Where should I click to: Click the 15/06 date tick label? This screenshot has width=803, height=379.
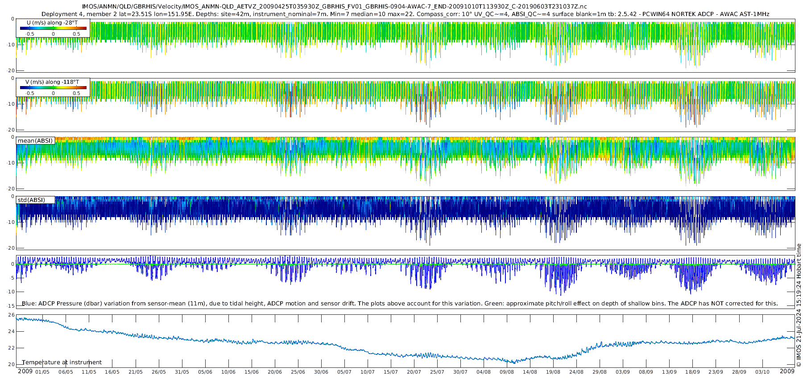(251, 372)
